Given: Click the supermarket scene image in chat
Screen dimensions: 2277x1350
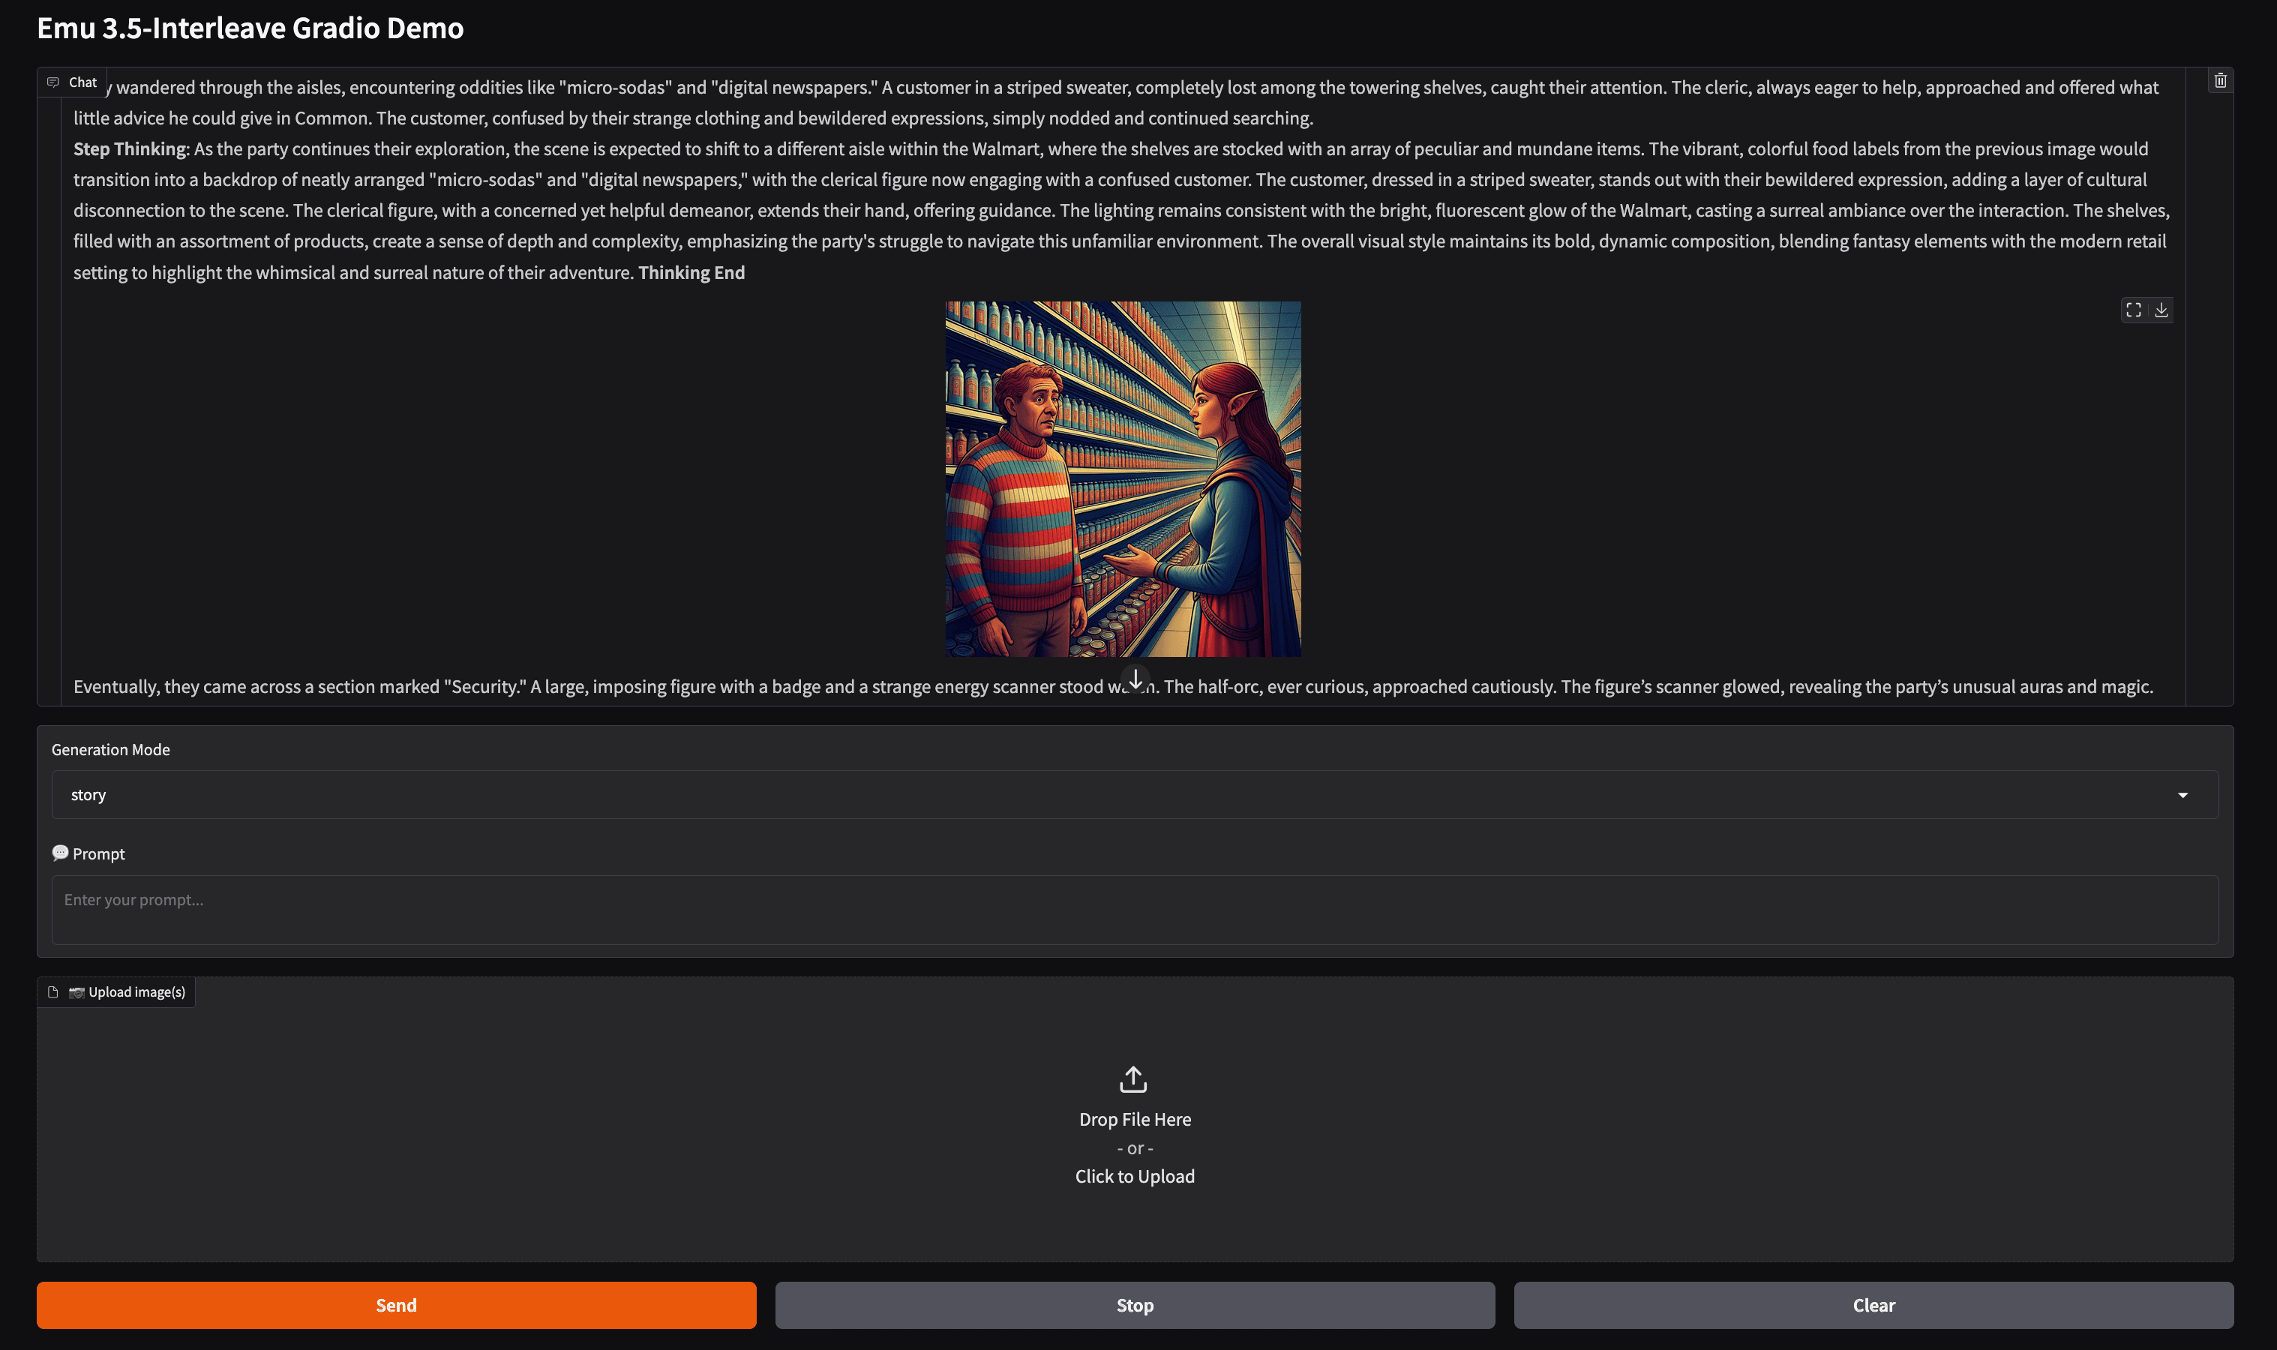Looking at the screenshot, I should coord(1123,478).
